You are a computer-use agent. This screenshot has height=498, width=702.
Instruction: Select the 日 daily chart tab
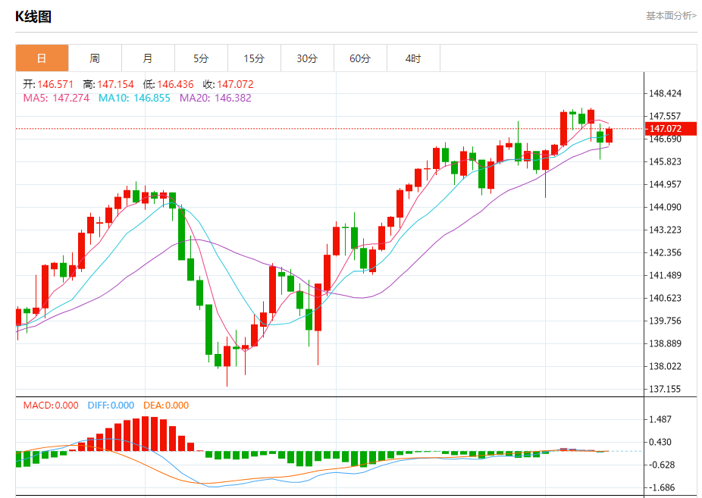pos(42,58)
